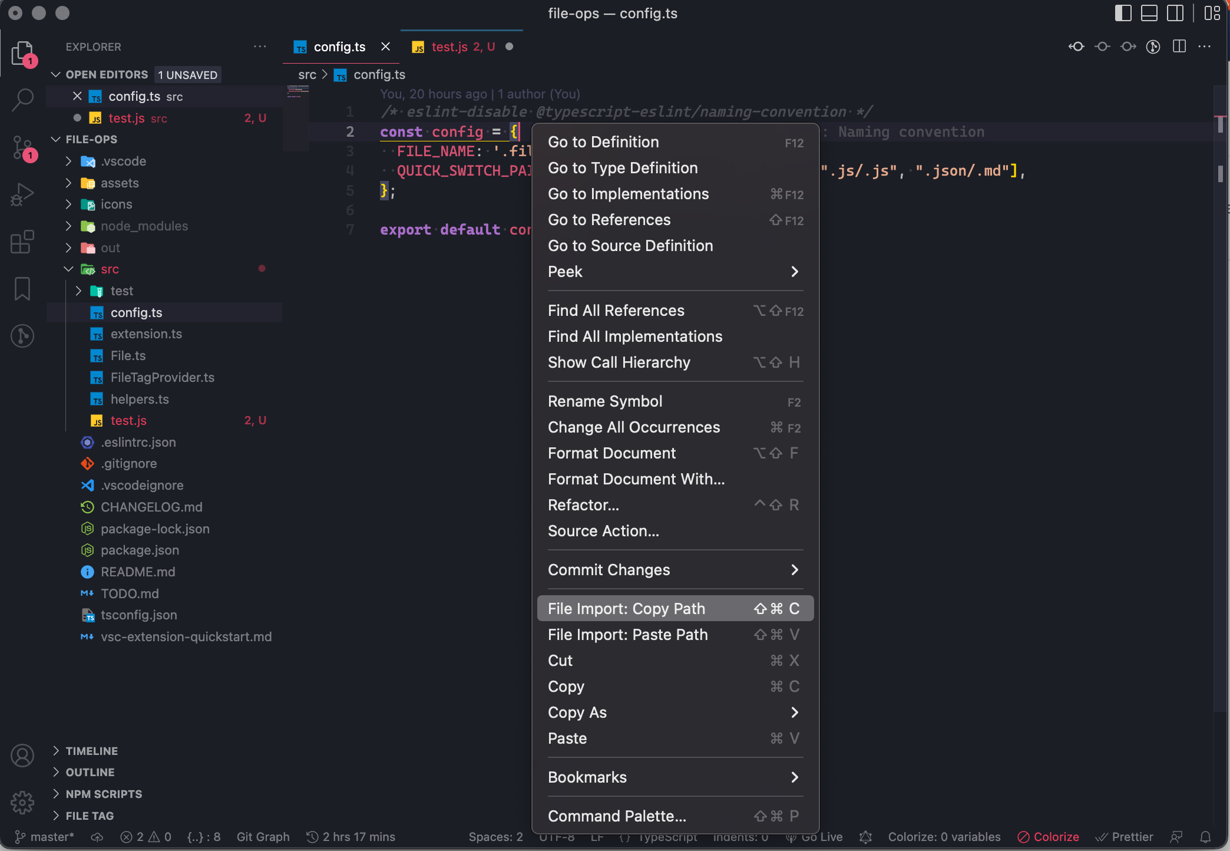Collapse the FILE-OPS folder section
This screenshot has height=851, width=1230.
[56, 139]
